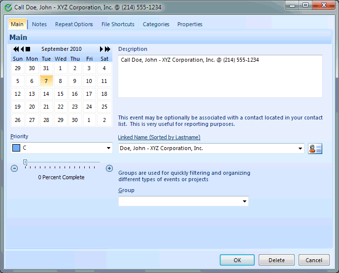Open the Notes tab
Viewport: 339px width, 273px height.
click(39, 24)
